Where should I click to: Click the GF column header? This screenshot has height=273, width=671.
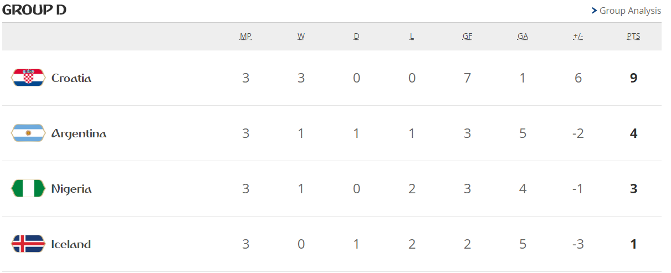[467, 36]
